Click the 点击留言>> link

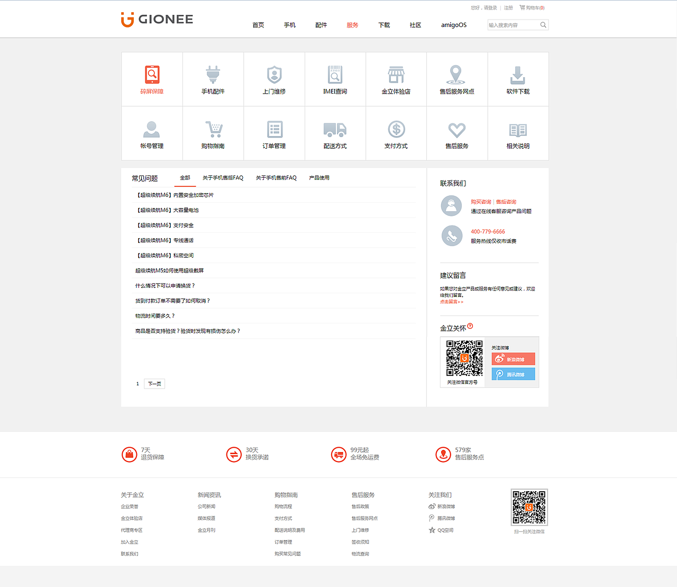click(452, 302)
